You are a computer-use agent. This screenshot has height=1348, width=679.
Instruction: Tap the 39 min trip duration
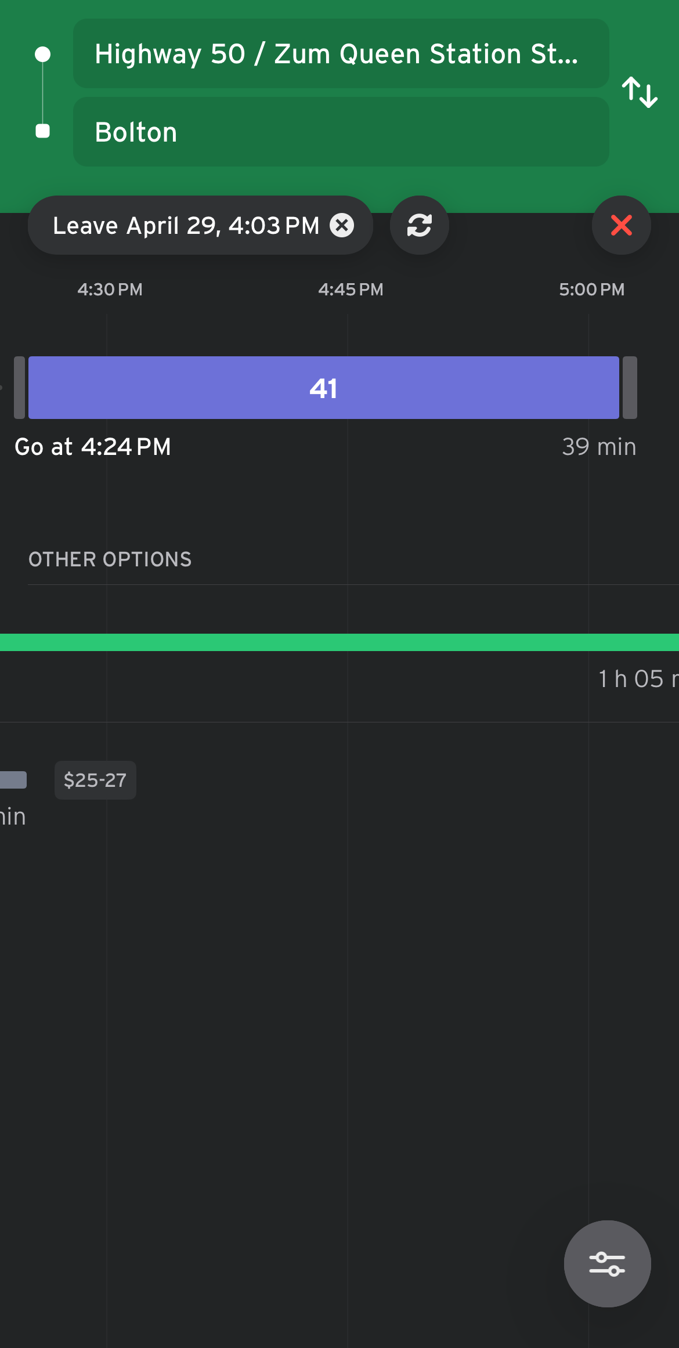point(598,447)
